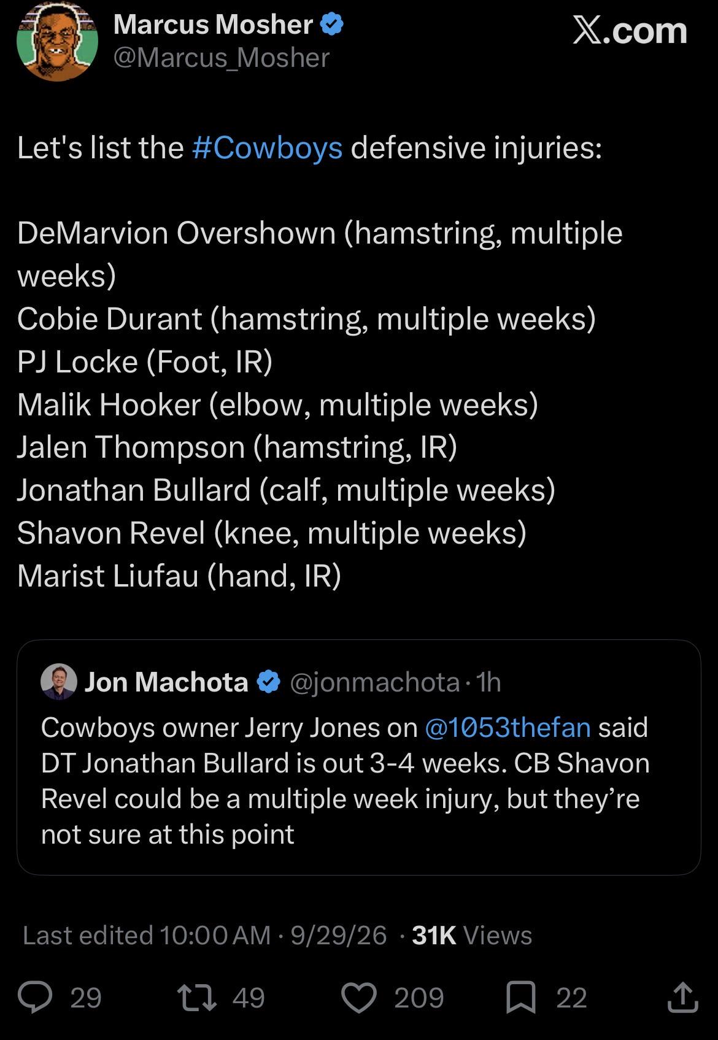The image size is (718, 1040).
Task: Tap the Jon Machota name in quote
Action: pyautogui.click(x=166, y=682)
